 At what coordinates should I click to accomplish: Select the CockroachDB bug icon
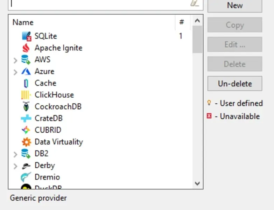point(26,106)
